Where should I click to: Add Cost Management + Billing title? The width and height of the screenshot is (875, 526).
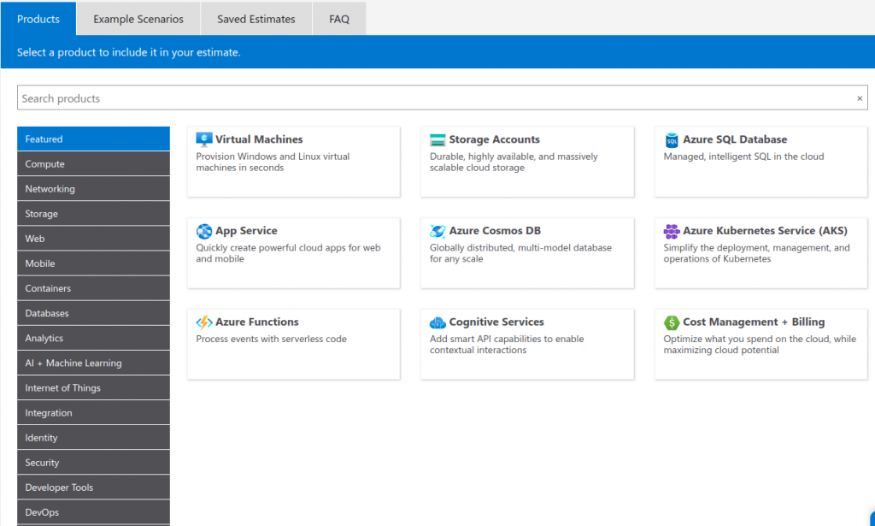coord(754,322)
